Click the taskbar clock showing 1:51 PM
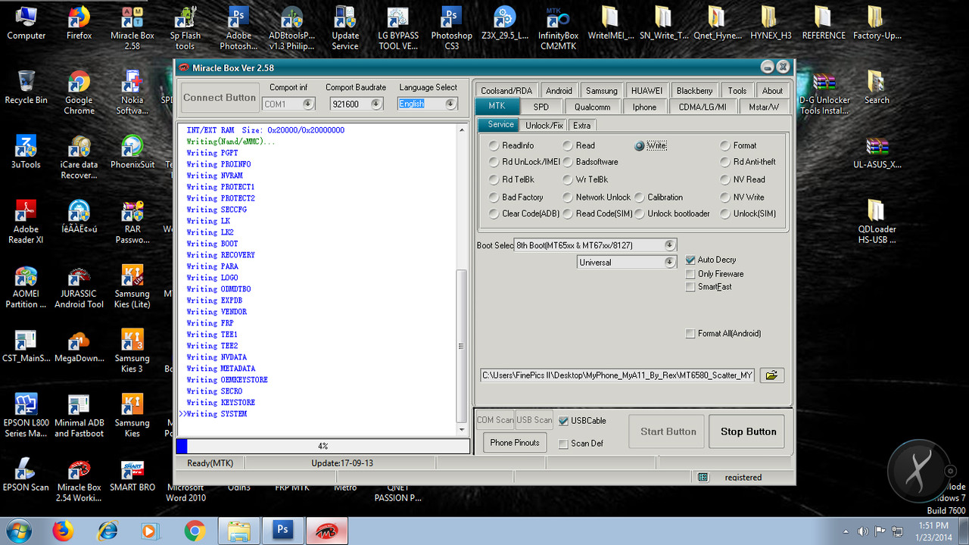Screen dimensions: 969x545 (x=934, y=531)
